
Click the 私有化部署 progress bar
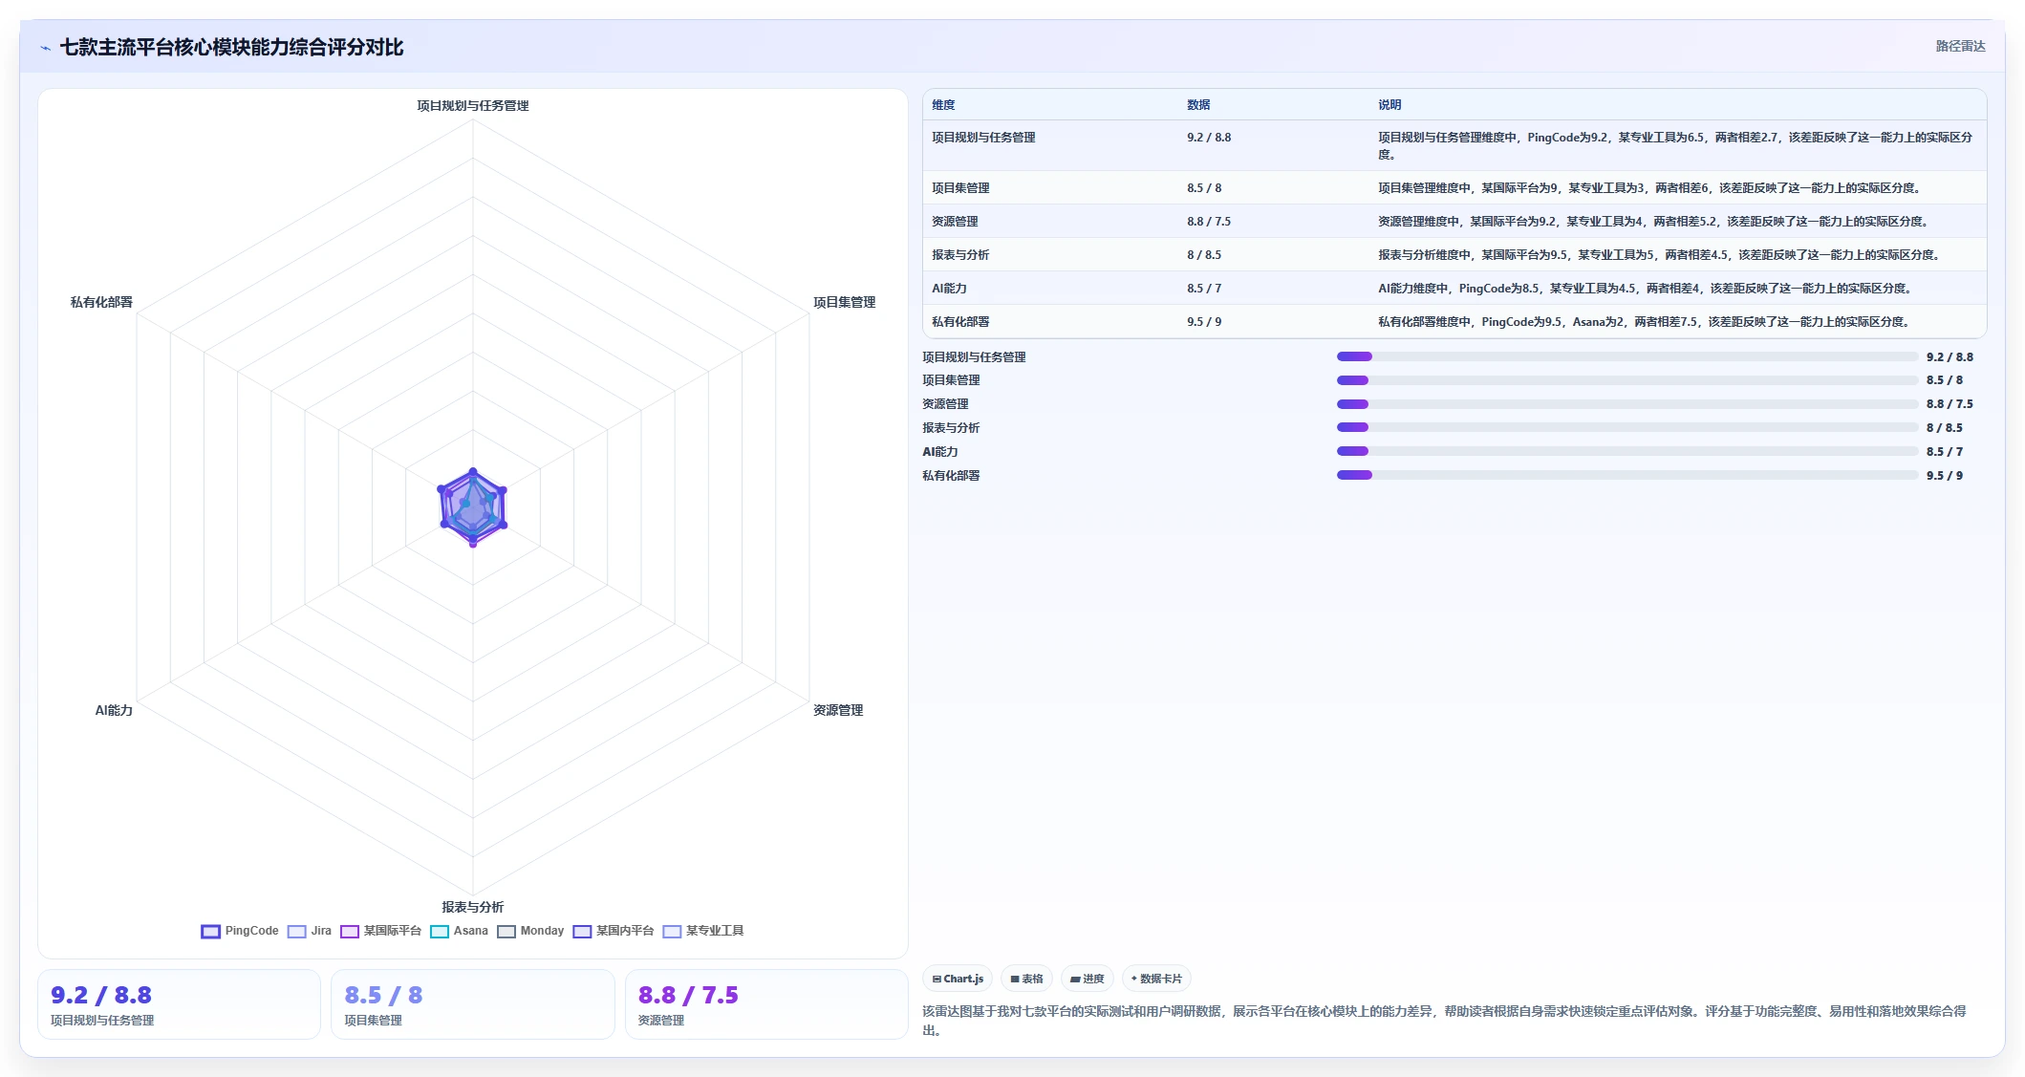(x=1626, y=475)
